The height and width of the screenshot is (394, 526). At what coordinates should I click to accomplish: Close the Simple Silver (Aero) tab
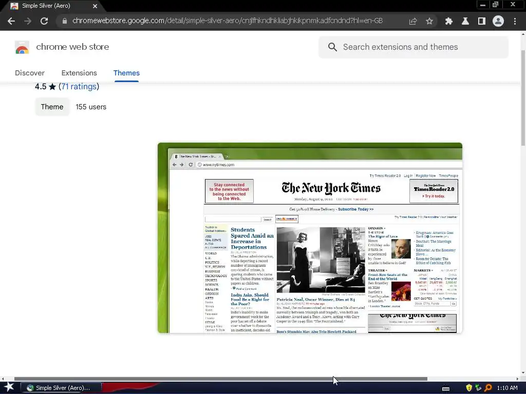(x=95, y=6)
